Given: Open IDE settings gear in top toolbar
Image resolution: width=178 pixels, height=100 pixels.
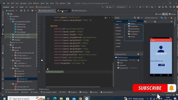Looking at the screenshot, I should point(174,7).
